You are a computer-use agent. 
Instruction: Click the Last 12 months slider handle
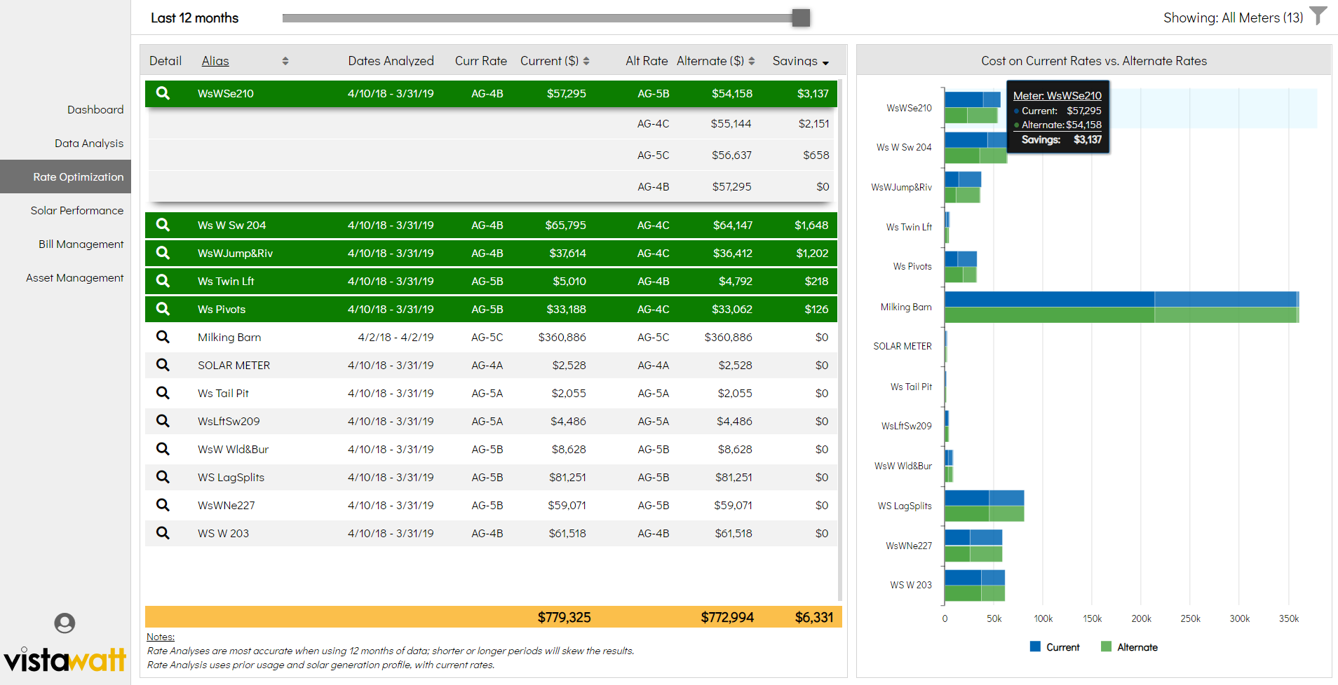(x=801, y=18)
